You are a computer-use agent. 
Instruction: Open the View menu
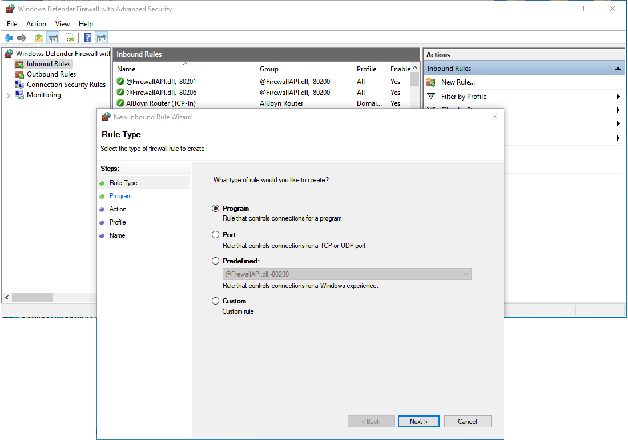point(62,24)
